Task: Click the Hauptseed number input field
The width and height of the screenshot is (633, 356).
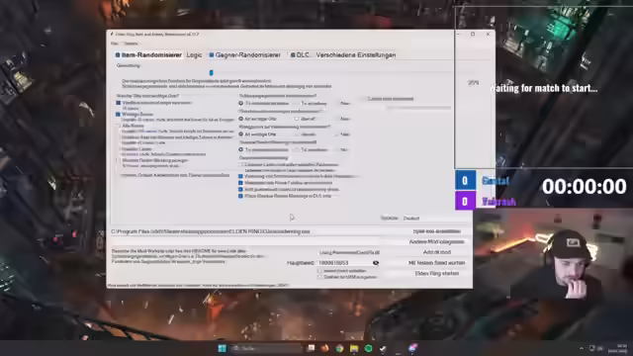Action: [344, 263]
